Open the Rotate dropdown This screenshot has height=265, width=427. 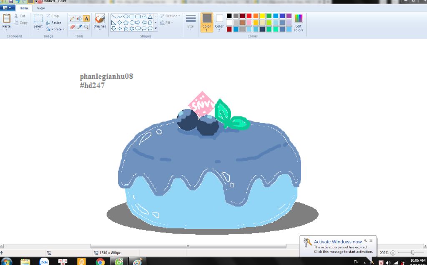point(55,29)
